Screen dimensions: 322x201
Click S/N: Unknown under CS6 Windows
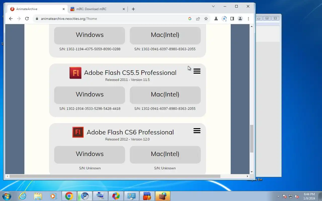(x=90, y=168)
